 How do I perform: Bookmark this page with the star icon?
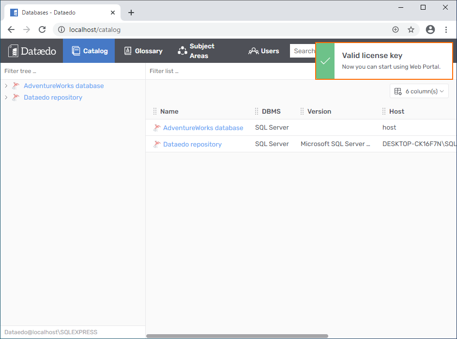tap(411, 29)
